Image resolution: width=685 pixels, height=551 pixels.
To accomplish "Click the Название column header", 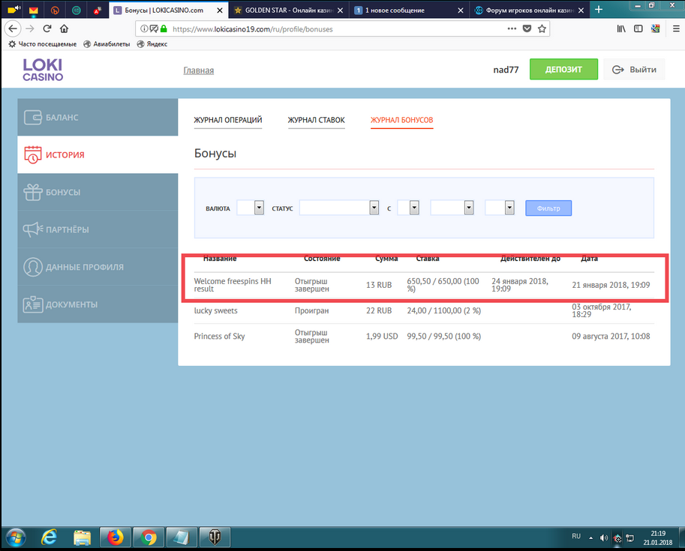I will pos(220,259).
